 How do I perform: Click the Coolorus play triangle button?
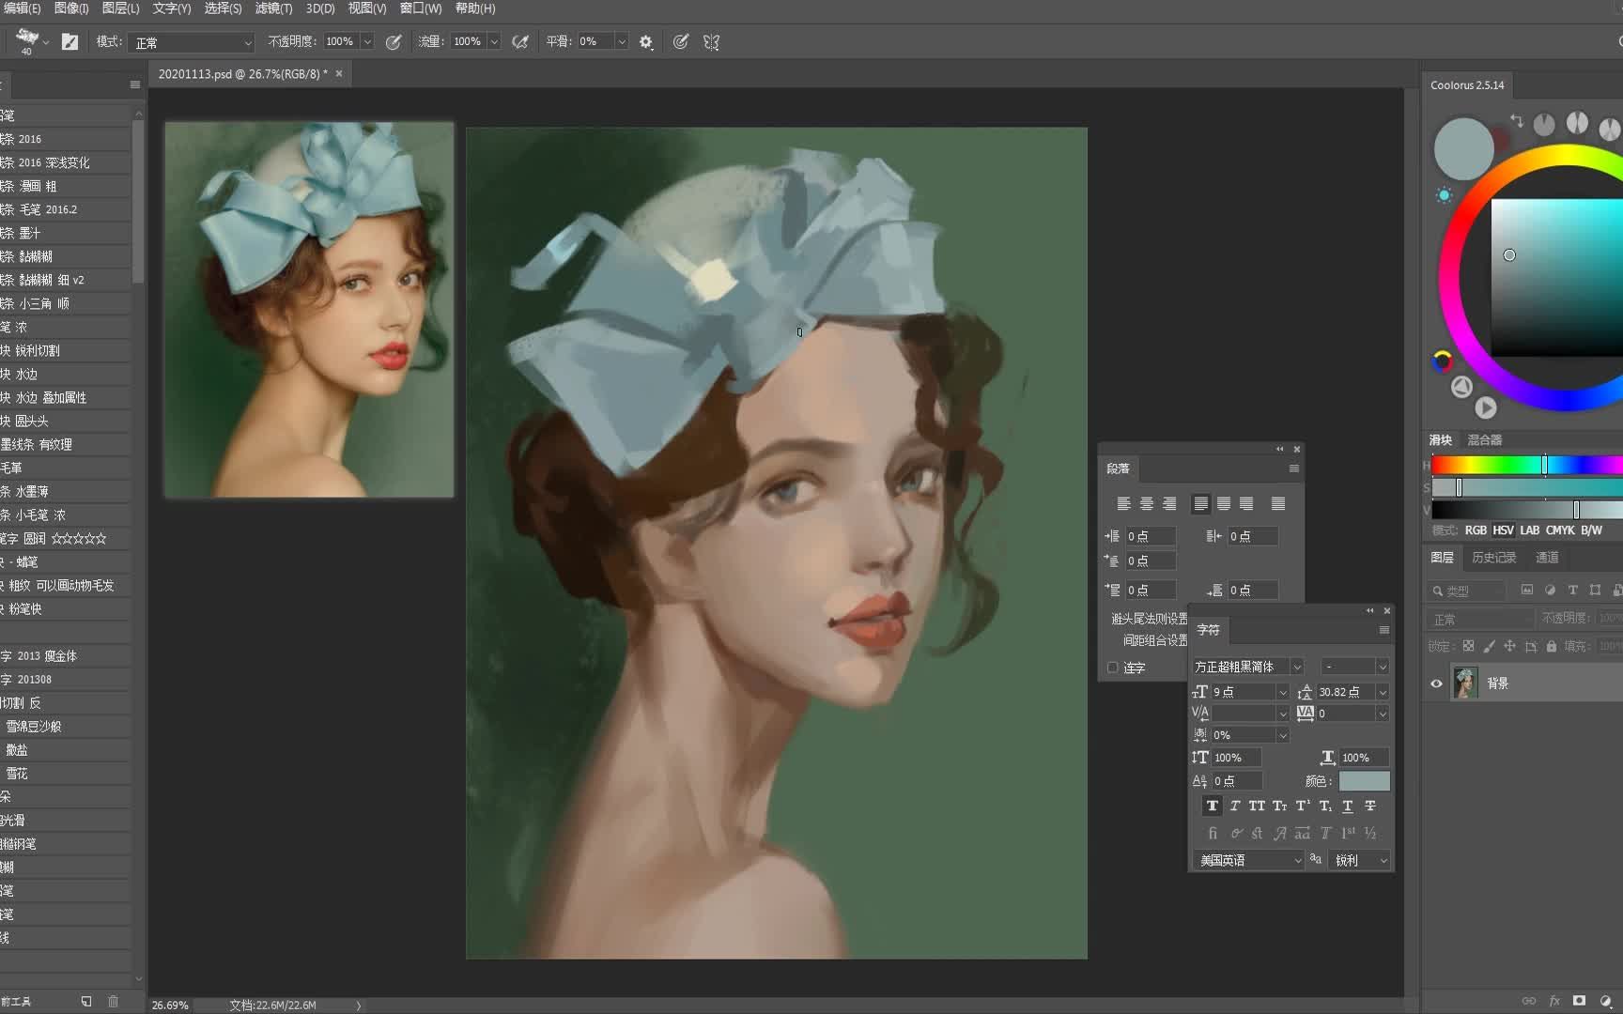(1485, 407)
